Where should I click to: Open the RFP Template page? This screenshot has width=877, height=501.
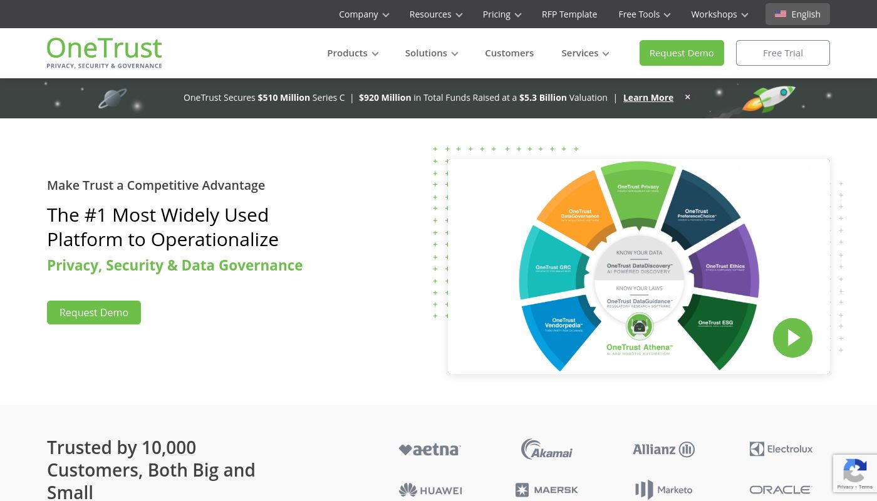coord(569,14)
